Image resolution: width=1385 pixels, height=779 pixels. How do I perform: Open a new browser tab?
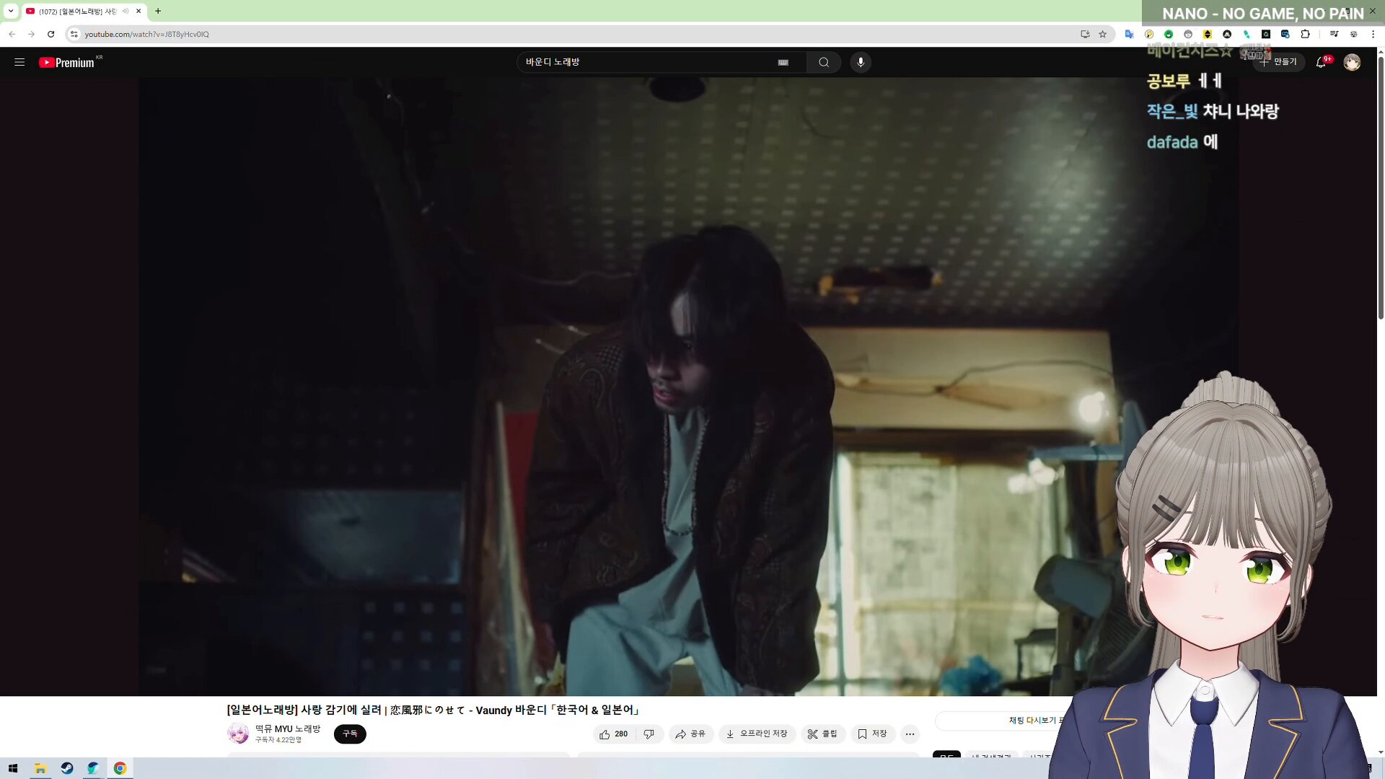(158, 11)
